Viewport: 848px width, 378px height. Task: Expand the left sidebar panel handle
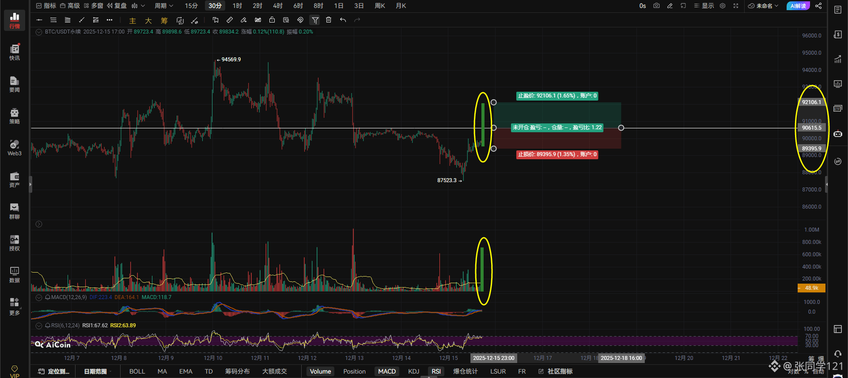coord(30,184)
